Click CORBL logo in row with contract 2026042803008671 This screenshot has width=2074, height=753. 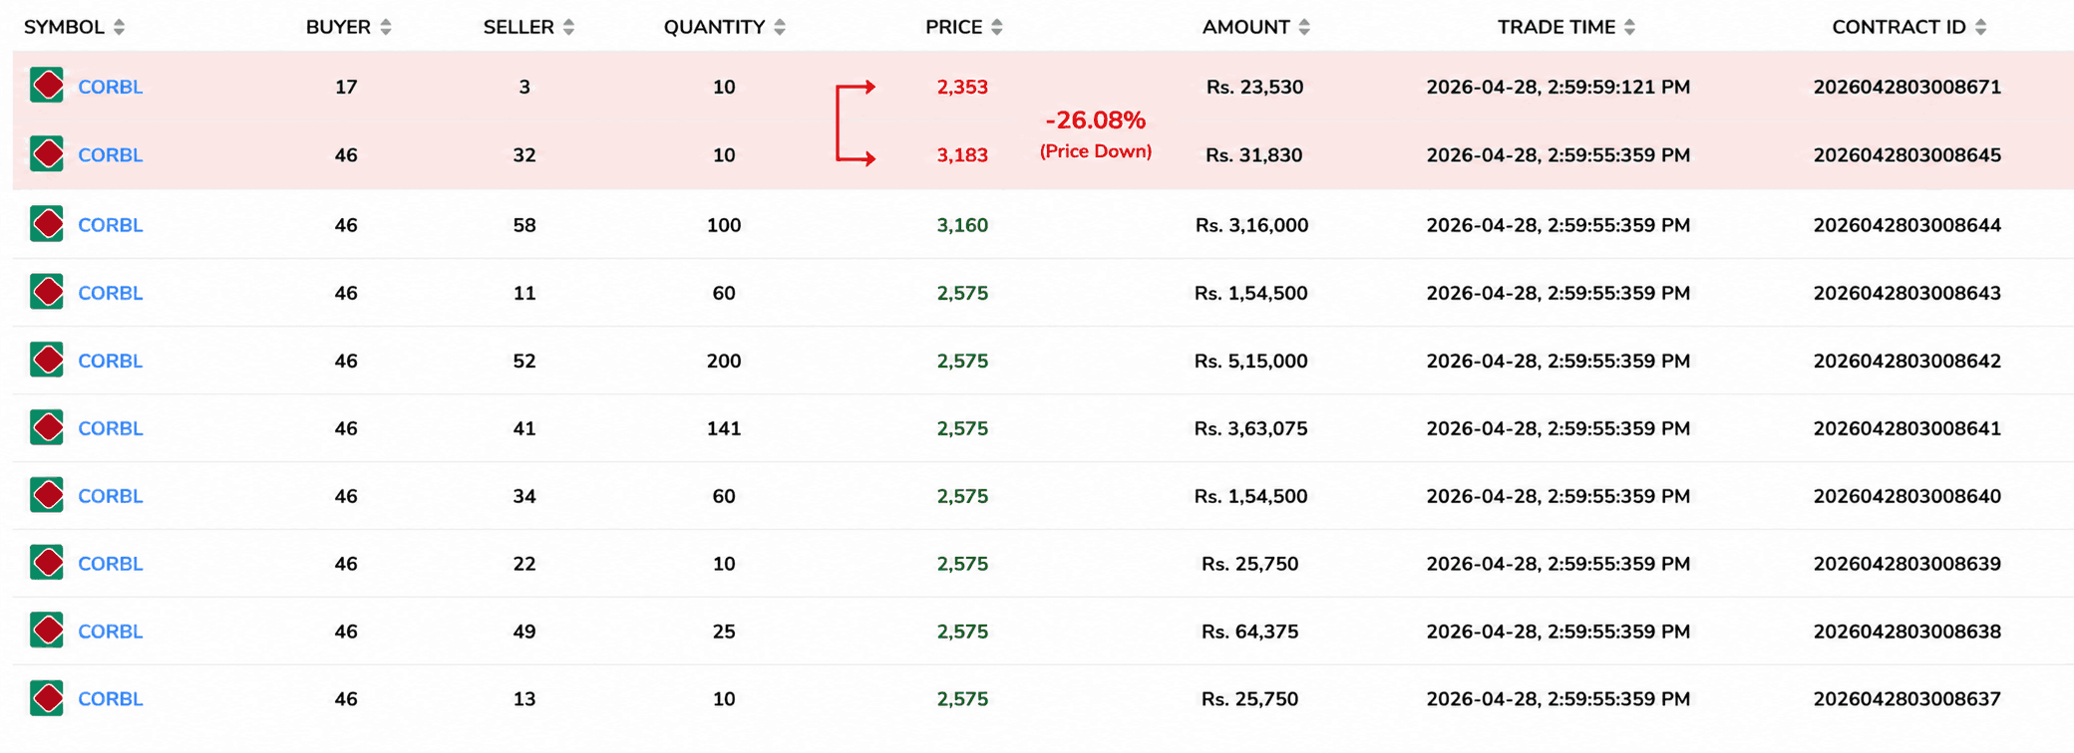pyautogui.click(x=47, y=86)
